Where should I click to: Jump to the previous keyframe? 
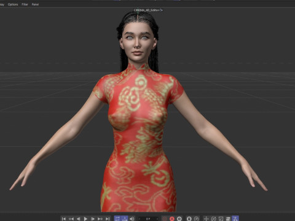coord(71,219)
